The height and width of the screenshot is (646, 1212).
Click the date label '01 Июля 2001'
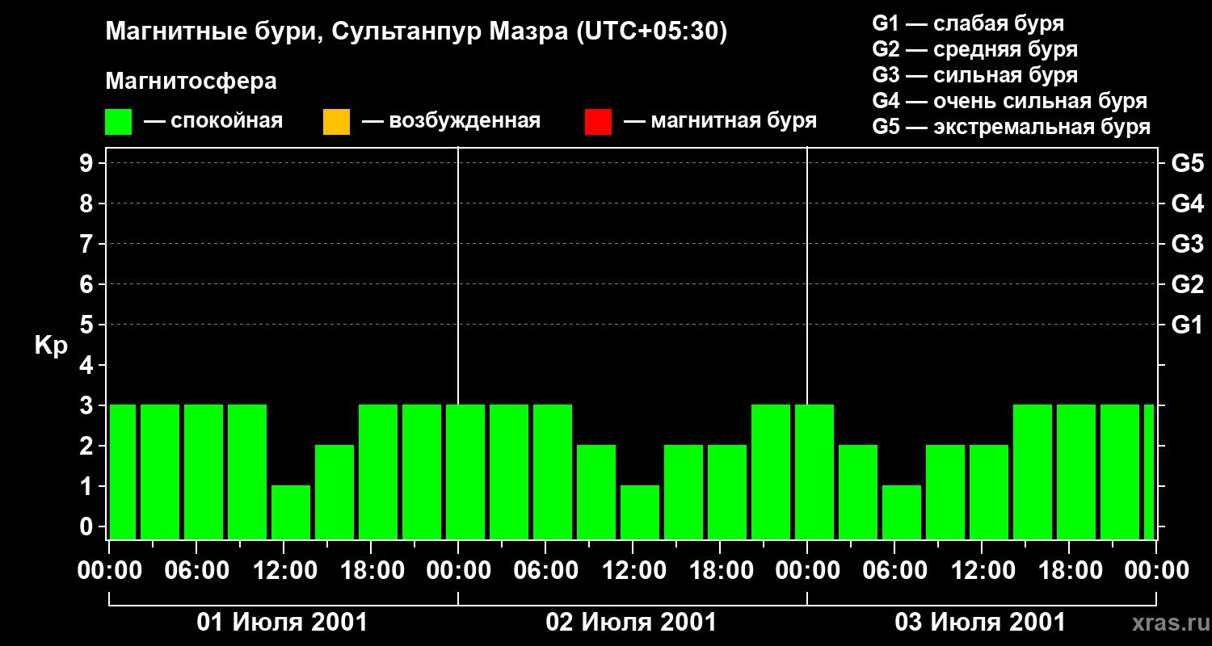click(283, 623)
